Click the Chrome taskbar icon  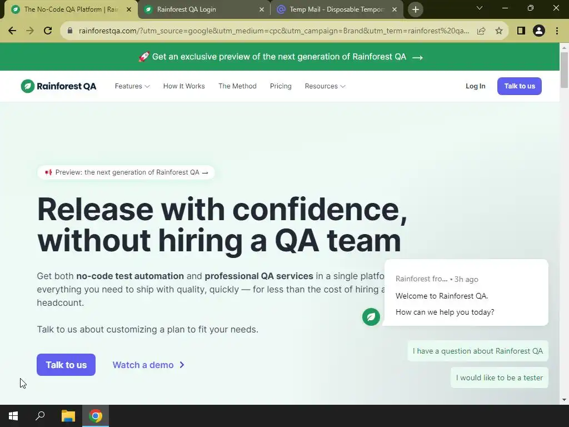pos(96,416)
